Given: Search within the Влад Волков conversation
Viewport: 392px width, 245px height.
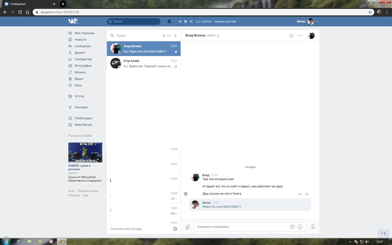Looking at the screenshot, I should (x=291, y=36).
